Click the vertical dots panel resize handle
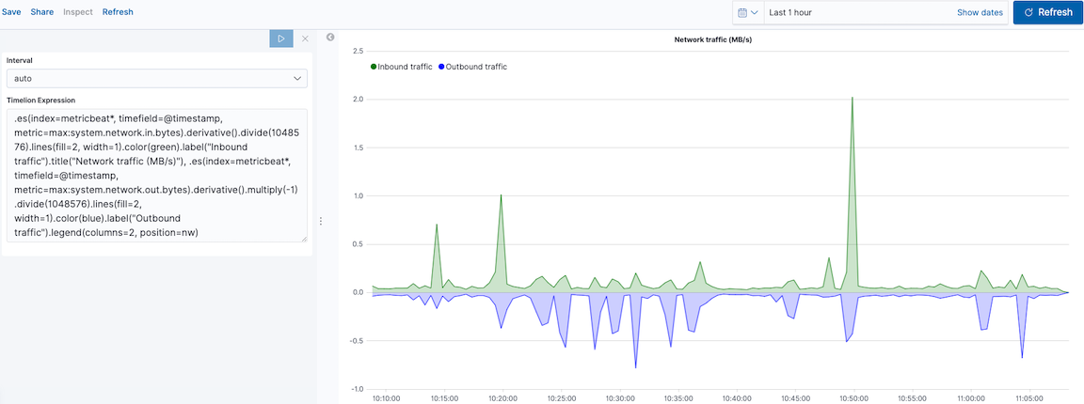This screenshot has width=1084, height=404. (x=321, y=222)
